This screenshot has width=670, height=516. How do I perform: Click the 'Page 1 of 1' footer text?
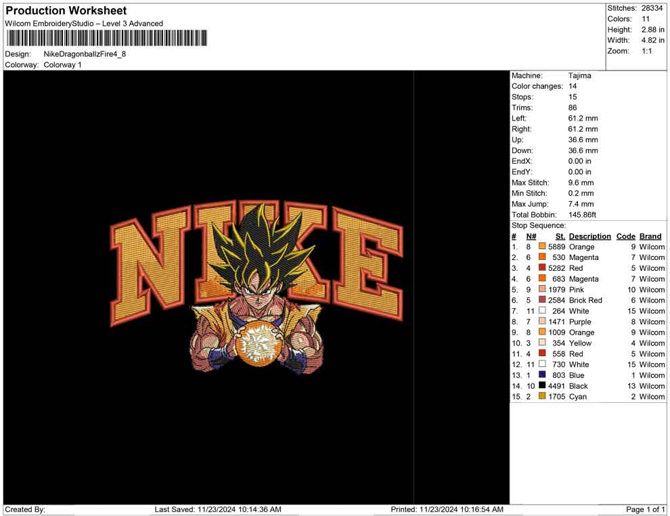[645, 509]
